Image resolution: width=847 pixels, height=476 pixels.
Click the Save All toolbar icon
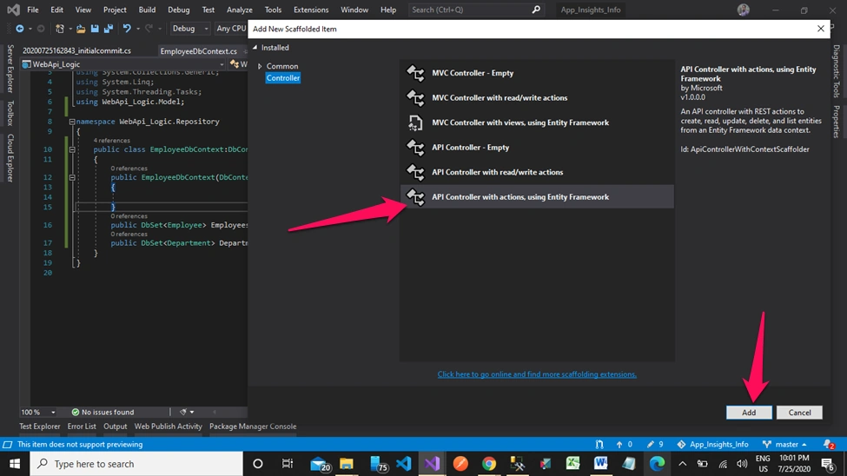109,29
